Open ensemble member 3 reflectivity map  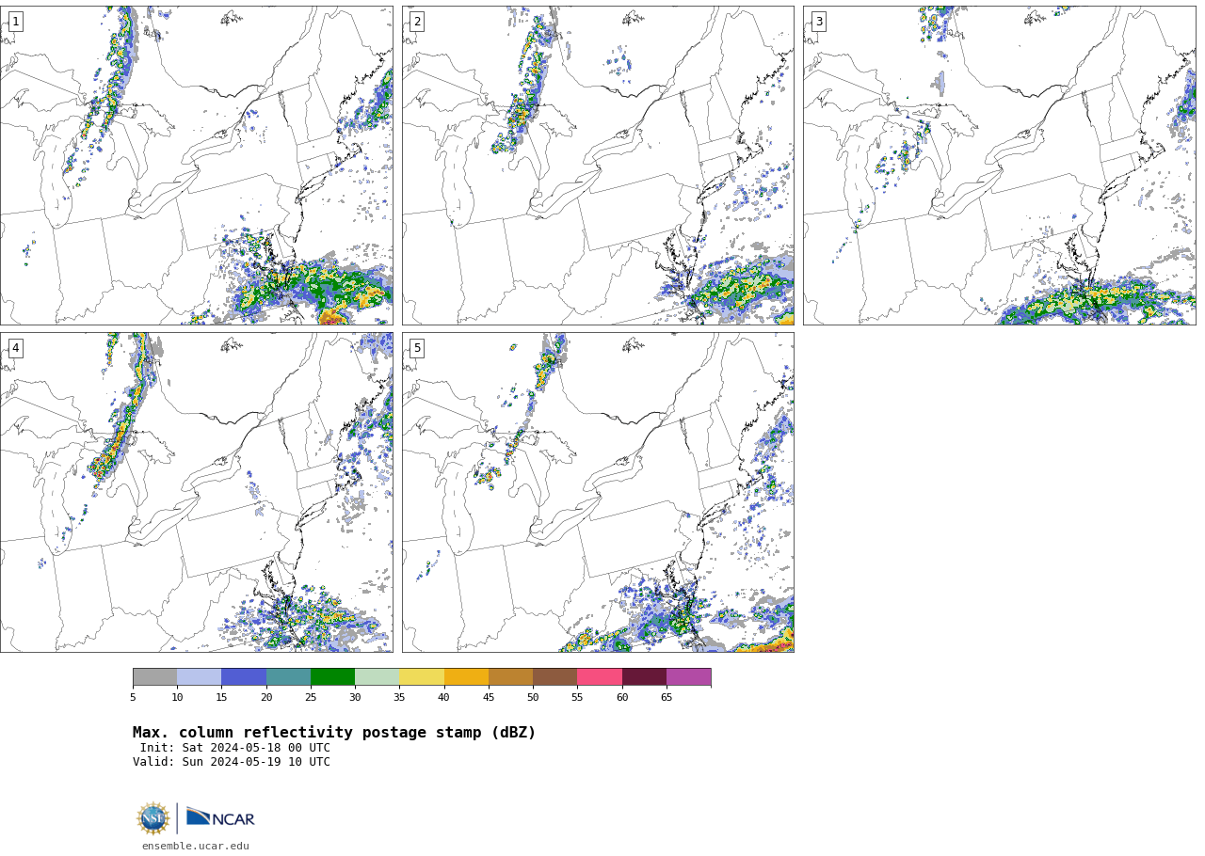click(999, 166)
